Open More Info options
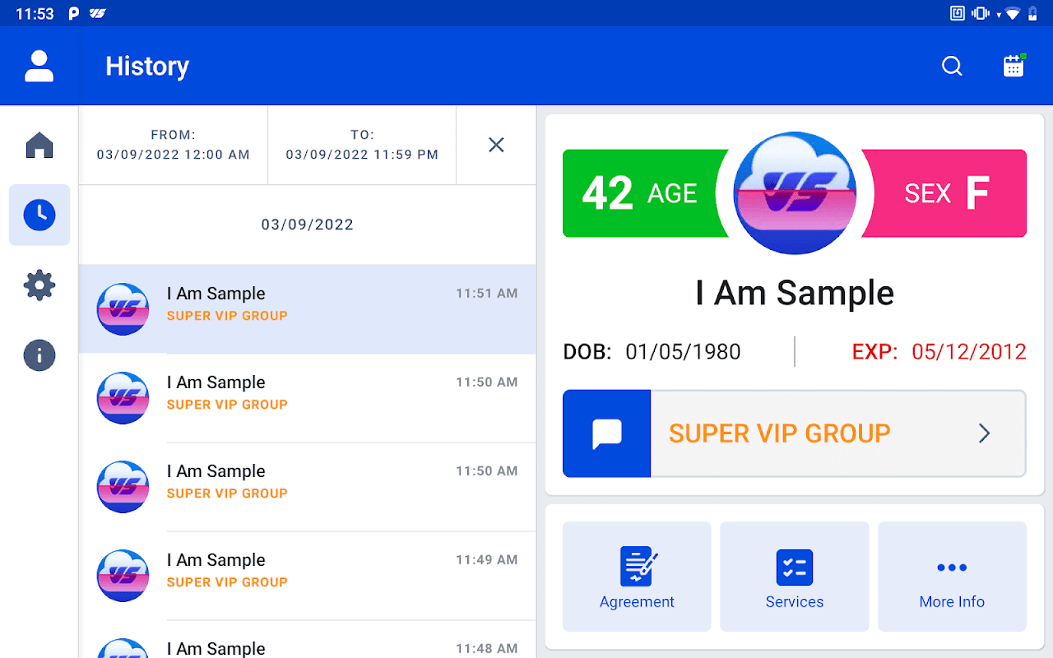Viewport: 1053px width, 658px height. pos(953,577)
